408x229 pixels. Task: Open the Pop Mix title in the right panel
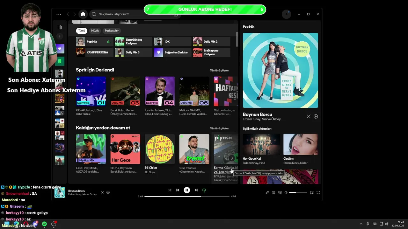249,27
